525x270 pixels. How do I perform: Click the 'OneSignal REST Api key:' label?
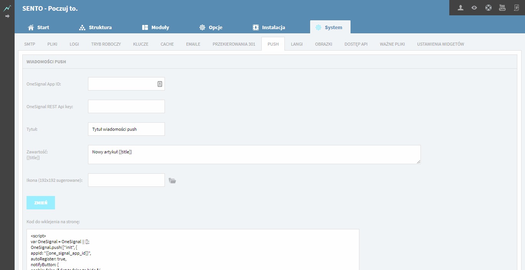(50, 107)
